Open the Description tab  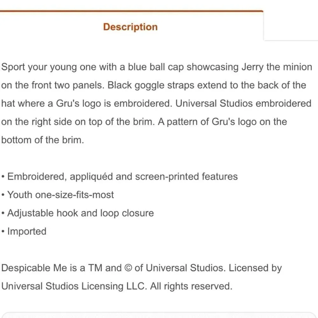(130, 27)
